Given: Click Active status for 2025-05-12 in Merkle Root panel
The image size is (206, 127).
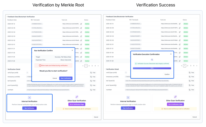Looking at the screenshot, I should (87, 24).
